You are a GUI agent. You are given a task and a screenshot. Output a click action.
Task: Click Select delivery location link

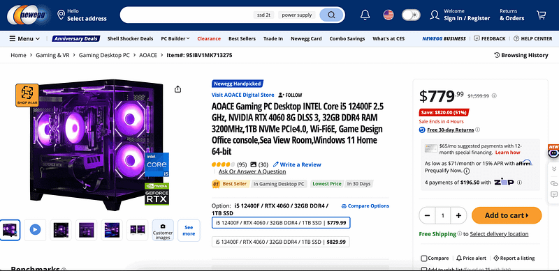click(x=499, y=234)
